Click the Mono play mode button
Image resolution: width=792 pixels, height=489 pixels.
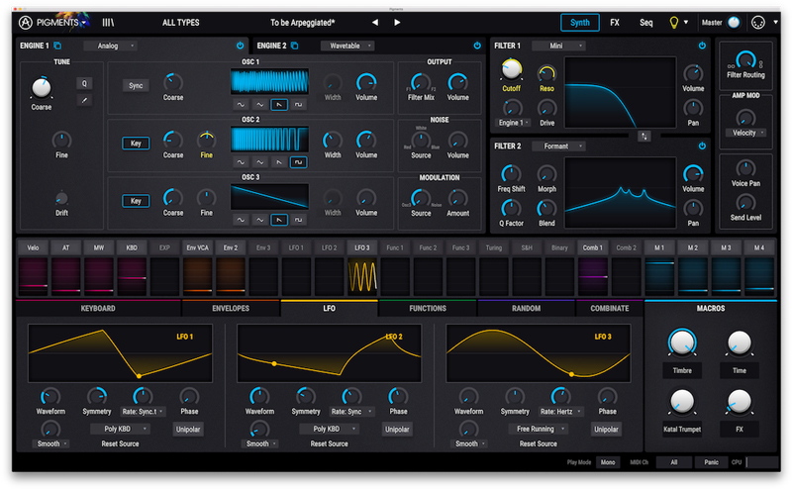[608, 462]
